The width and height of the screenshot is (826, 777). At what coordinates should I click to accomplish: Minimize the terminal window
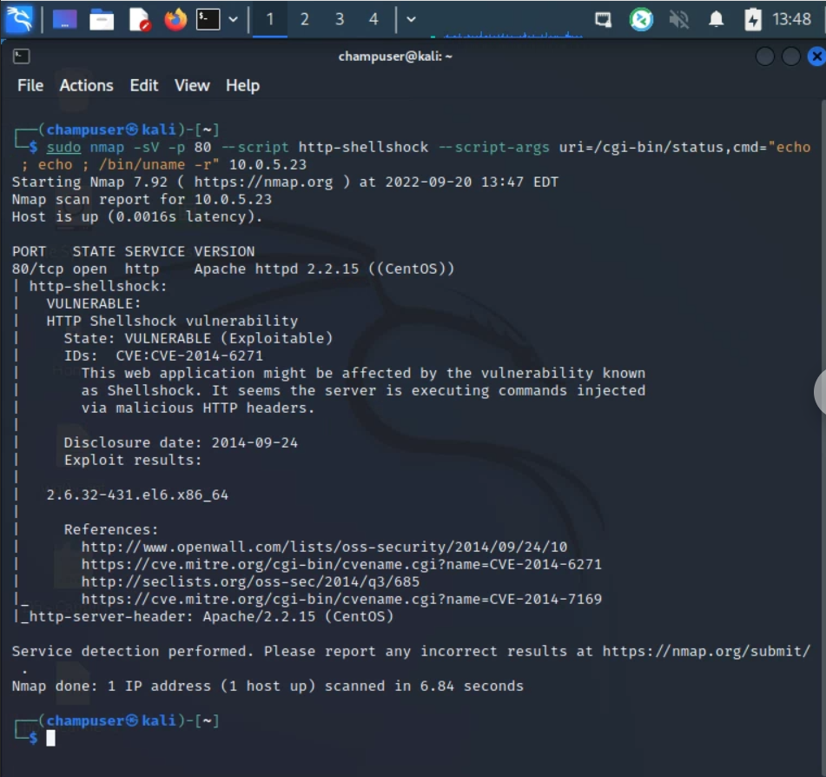tap(765, 56)
